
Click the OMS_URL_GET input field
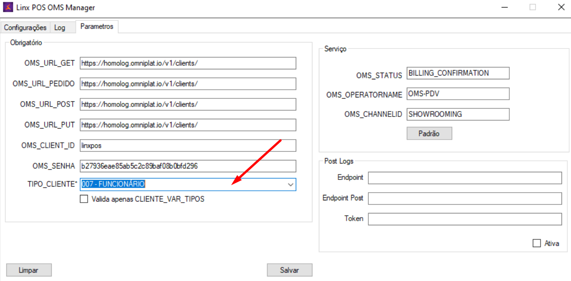188,63
